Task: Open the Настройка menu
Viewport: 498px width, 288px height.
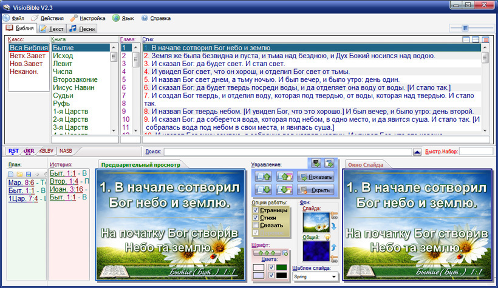Action: coord(88,18)
